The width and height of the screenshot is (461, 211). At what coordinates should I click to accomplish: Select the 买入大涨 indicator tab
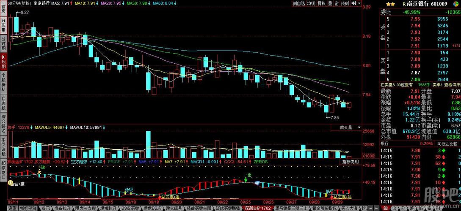[x=349, y=208]
